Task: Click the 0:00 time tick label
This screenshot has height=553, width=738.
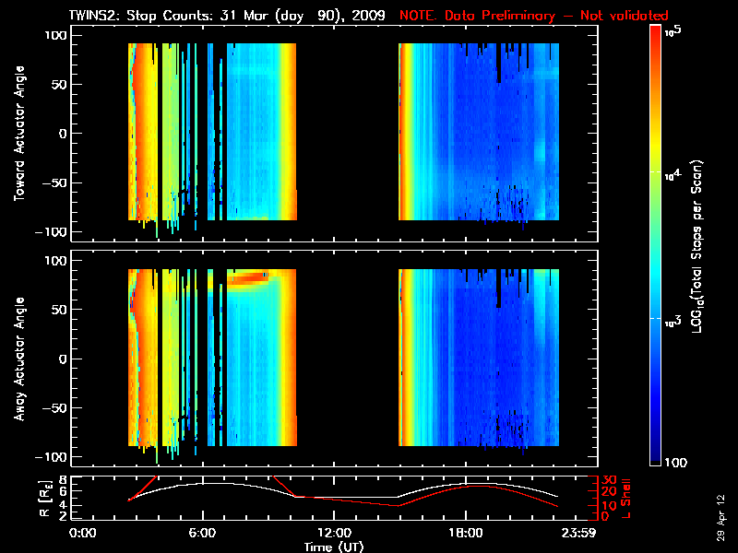Action: pyautogui.click(x=83, y=533)
